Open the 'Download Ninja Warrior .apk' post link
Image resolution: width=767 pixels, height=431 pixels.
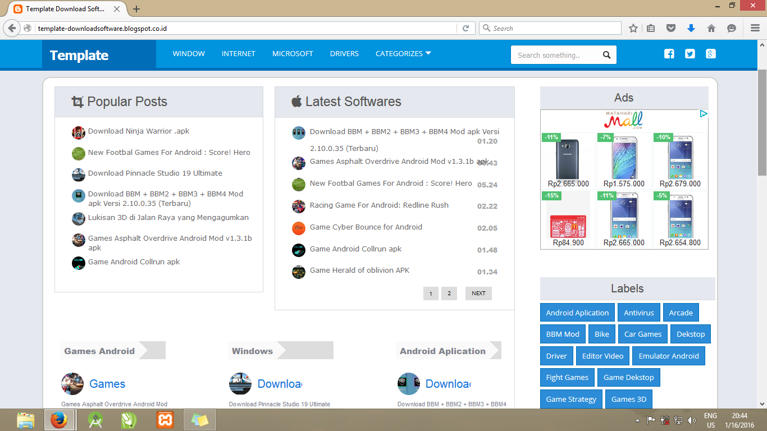138,131
